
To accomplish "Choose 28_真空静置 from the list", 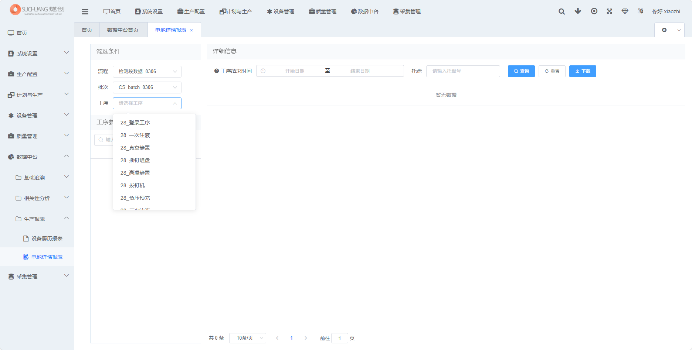I will click(154, 148).
